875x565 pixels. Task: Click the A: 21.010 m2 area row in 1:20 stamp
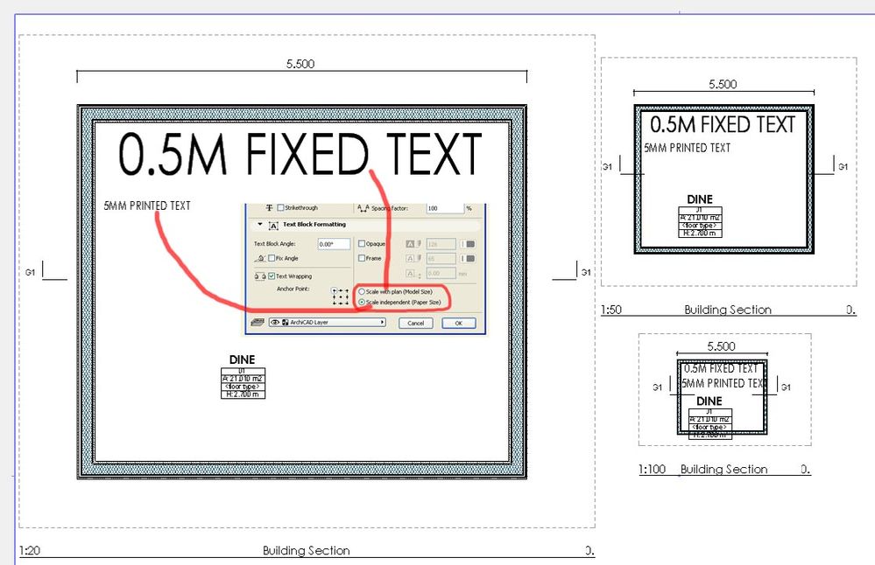point(243,379)
